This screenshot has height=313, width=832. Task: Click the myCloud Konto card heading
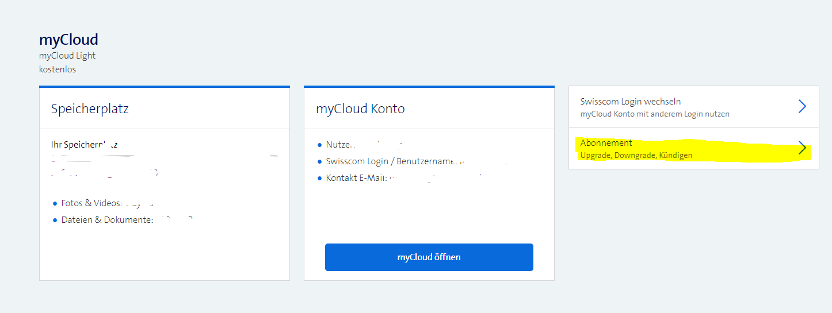point(360,109)
